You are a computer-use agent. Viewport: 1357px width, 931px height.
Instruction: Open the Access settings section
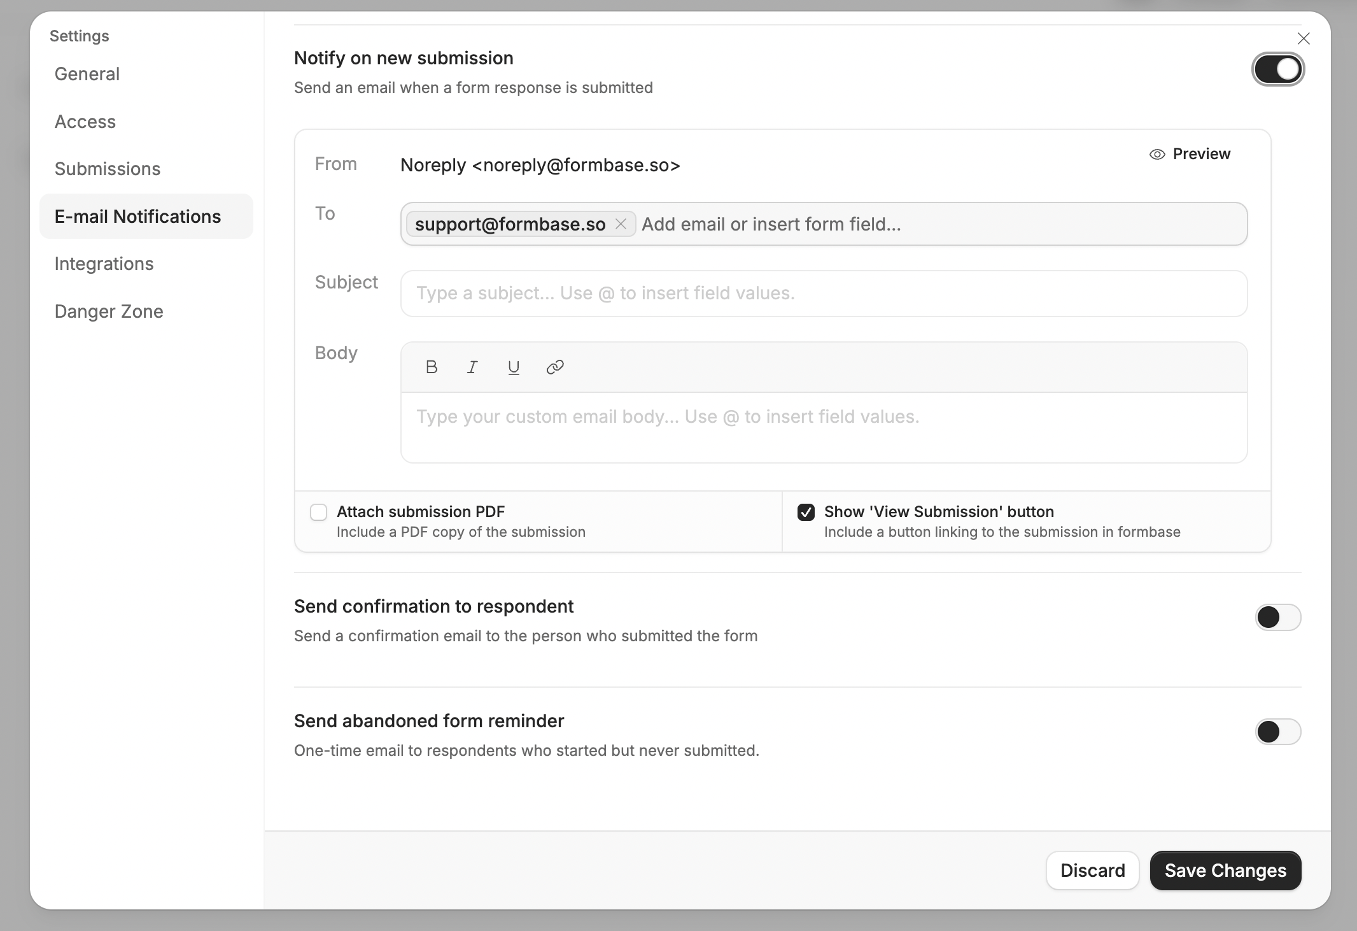click(x=146, y=122)
